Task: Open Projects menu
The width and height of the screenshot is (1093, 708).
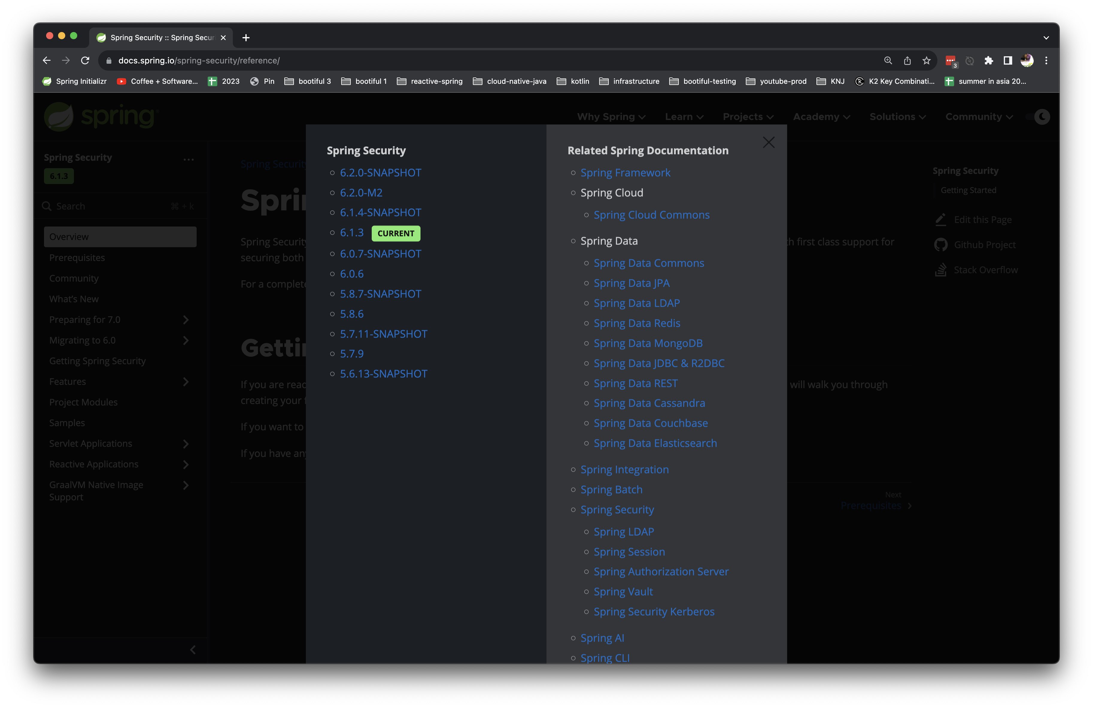Action: [x=748, y=117]
